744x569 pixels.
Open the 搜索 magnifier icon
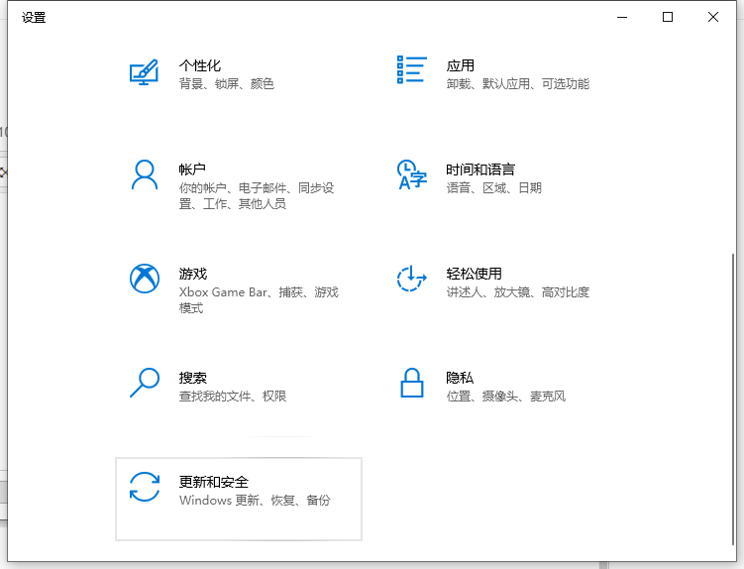(145, 383)
